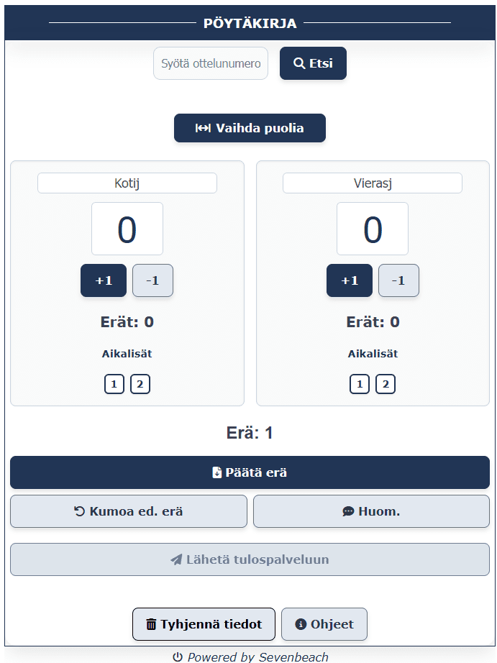Add one point to Vierasj team
Viewport: 497px width, 663px height.
(x=350, y=280)
